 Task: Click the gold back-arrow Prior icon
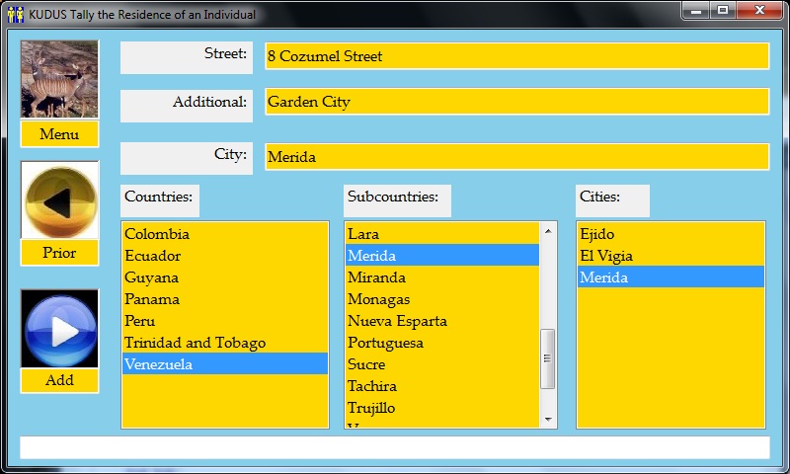pyautogui.click(x=59, y=200)
